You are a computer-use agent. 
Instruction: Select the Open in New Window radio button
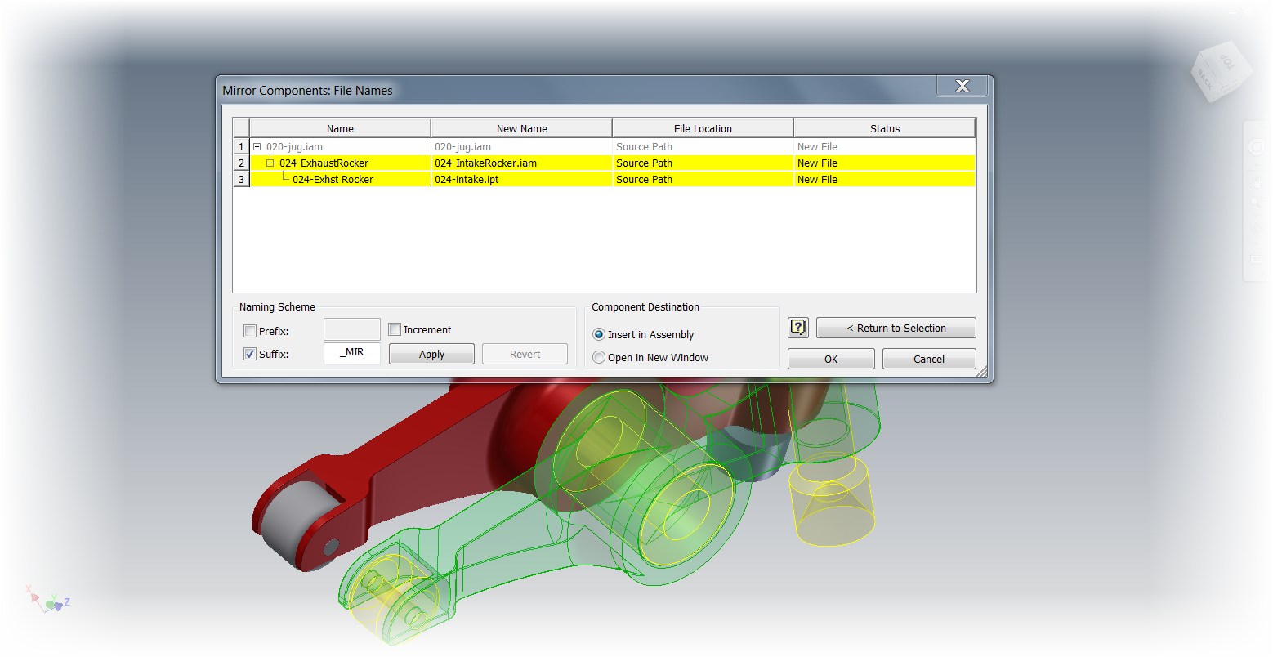click(598, 357)
